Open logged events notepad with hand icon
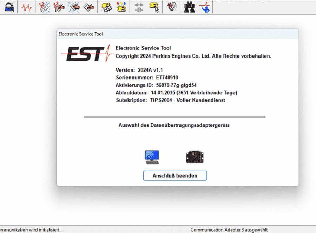Screen dimensions: 316x233 tap(89, 7)
